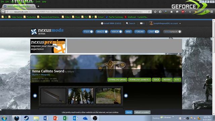Click the Adblock Plus icon in the toolbar
215x121 pixels.
(183, 12)
